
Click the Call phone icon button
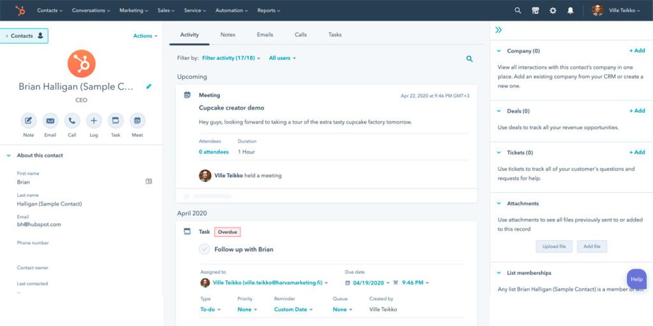[72, 120]
